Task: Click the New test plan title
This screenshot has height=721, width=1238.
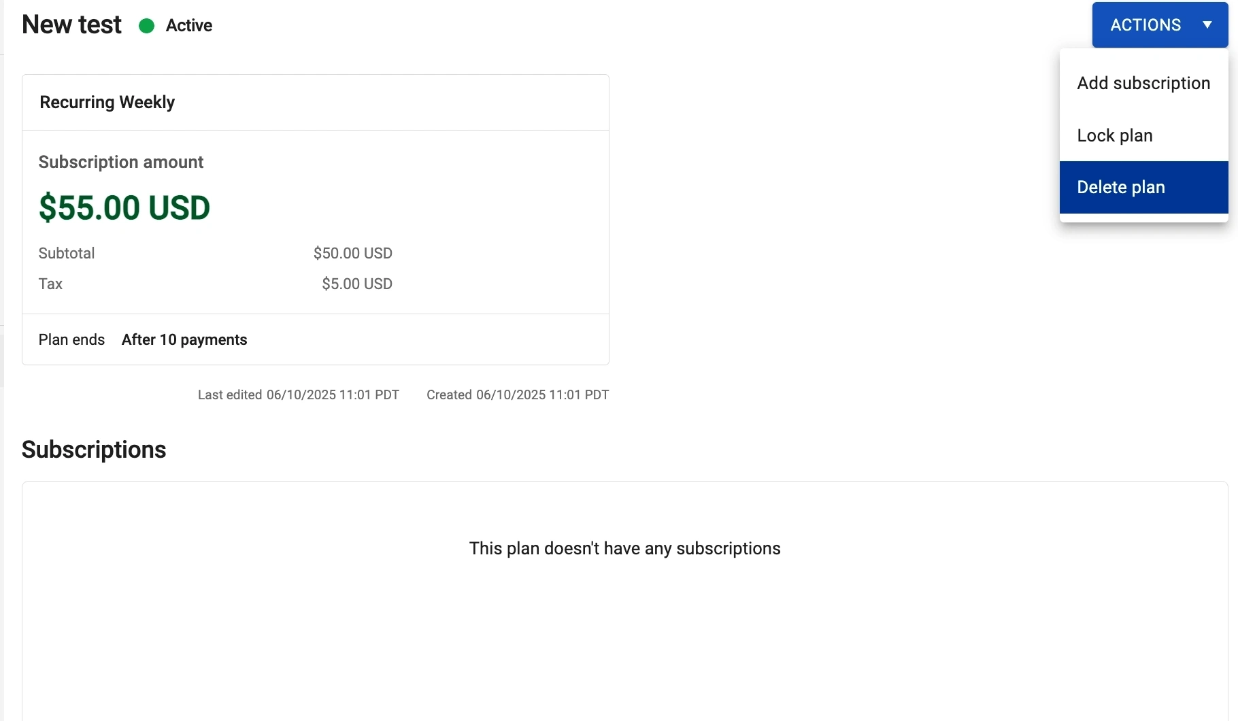Action: point(71,24)
